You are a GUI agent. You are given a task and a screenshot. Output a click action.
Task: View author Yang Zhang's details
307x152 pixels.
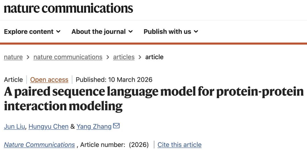tap(94, 126)
